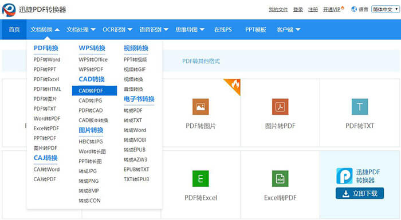
Task: Collapse the 文档转换 menu
Action: pos(45,30)
